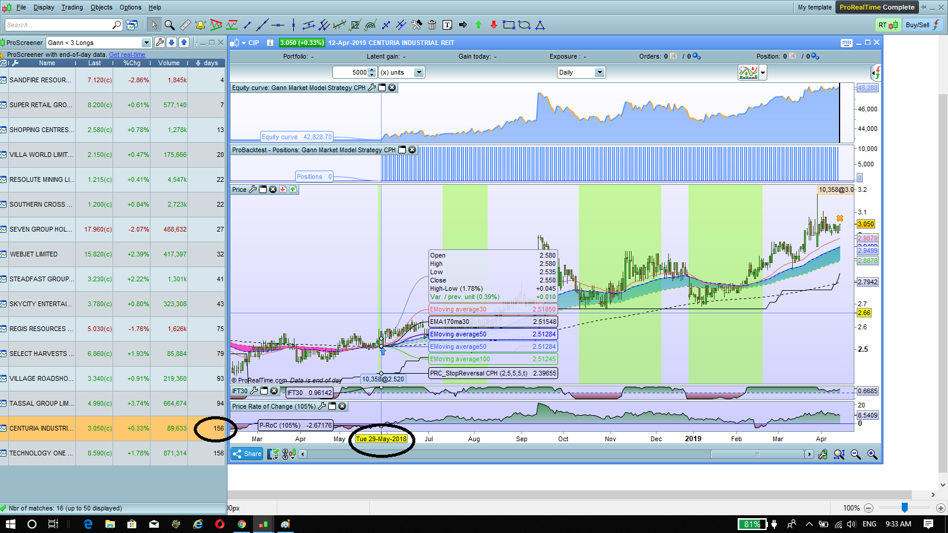Open Chrome from the taskbar
Viewport: 948px width, 533px height.
pos(242,524)
